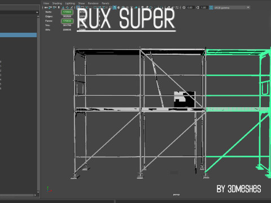
Task: Switch to Wireframe display icon
Action: point(110,7)
